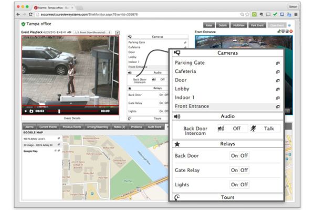The image size is (315, 210).
Task: Click the clock icon in enlarged Tours header
Action: tap(177, 197)
